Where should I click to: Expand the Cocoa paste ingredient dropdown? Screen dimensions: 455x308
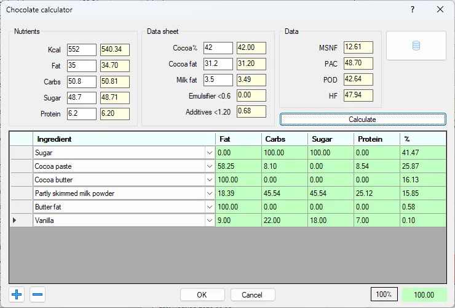210,166
